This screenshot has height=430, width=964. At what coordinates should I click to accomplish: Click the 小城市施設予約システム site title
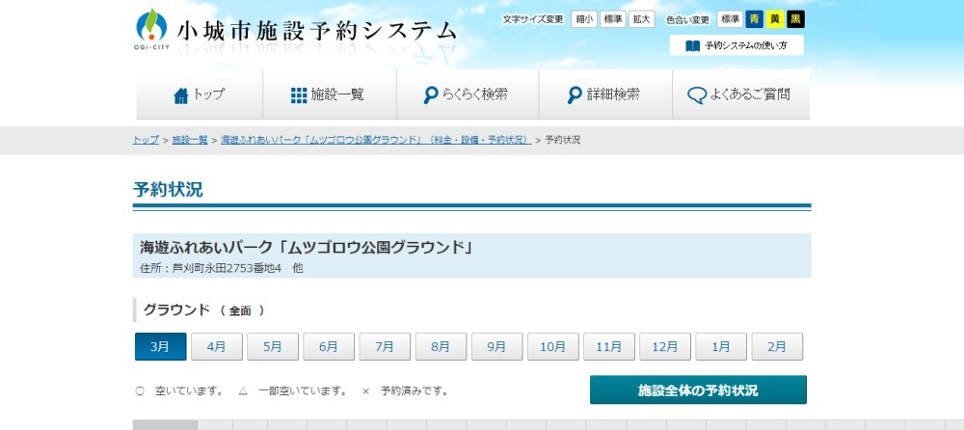pos(316,31)
